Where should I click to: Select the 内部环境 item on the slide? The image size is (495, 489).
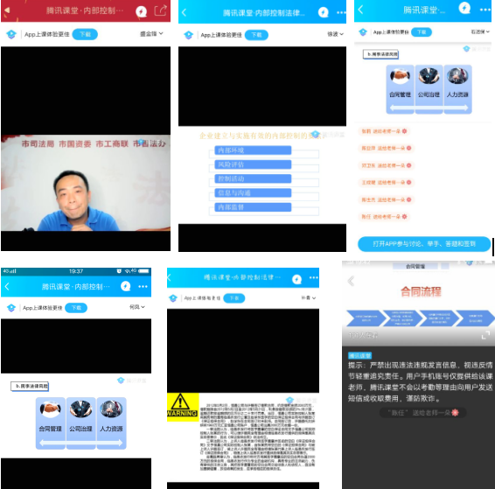click(x=253, y=150)
